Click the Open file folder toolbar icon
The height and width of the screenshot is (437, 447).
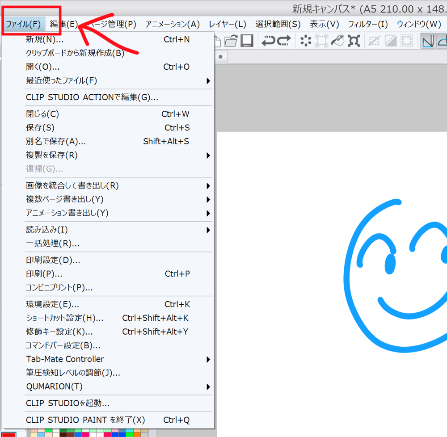[x=231, y=41]
